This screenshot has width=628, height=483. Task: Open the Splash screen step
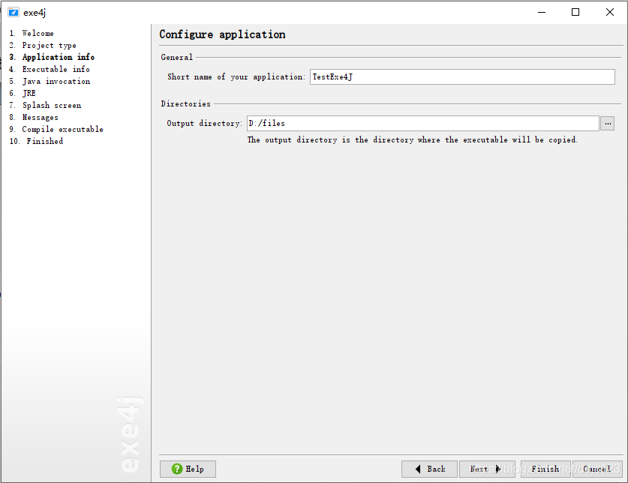point(45,105)
